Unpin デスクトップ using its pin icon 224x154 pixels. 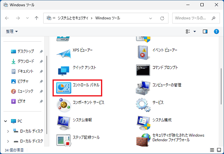click(x=41, y=51)
